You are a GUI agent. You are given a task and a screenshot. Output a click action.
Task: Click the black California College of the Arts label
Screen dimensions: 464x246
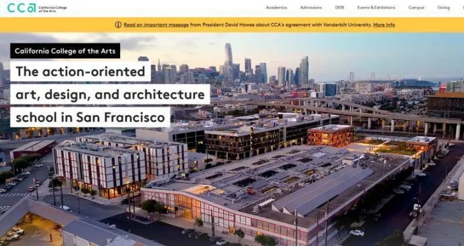65,50
